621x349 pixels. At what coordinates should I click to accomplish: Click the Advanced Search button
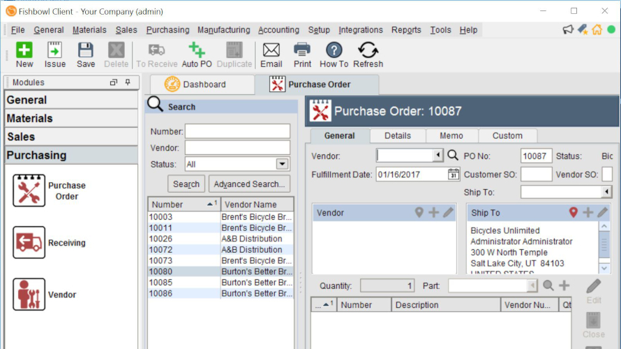249,184
